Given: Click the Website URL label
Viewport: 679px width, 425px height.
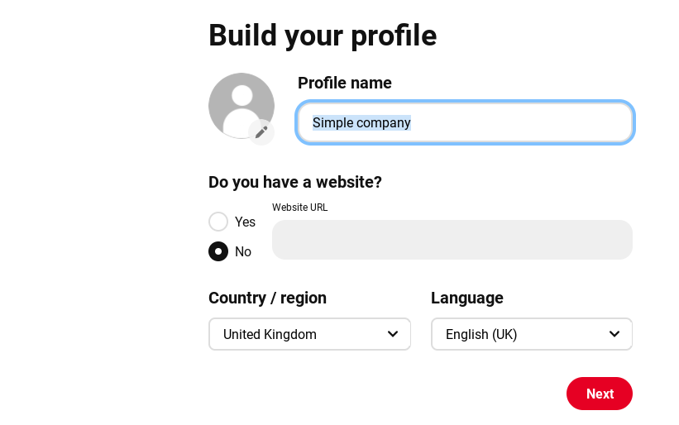Looking at the screenshot, I should 299,208.
